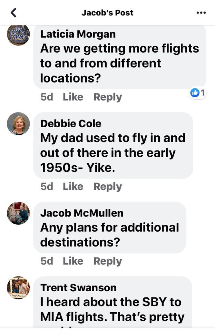The height and width of the screenshot is (330, 215).
Task: Reply to Debbie Cole's comment
Action: coord(108,186)
